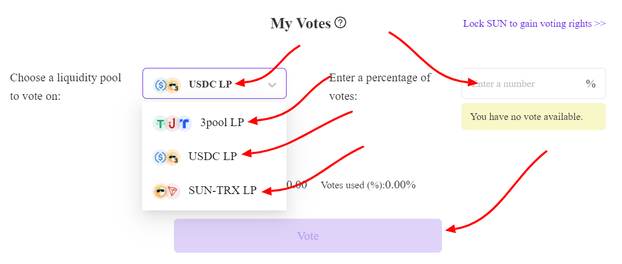This screenshot has height=264, width=622.
Task: Click the 'You have no vote available' notice
Action: pyautogui.click(x=534, y=117)
